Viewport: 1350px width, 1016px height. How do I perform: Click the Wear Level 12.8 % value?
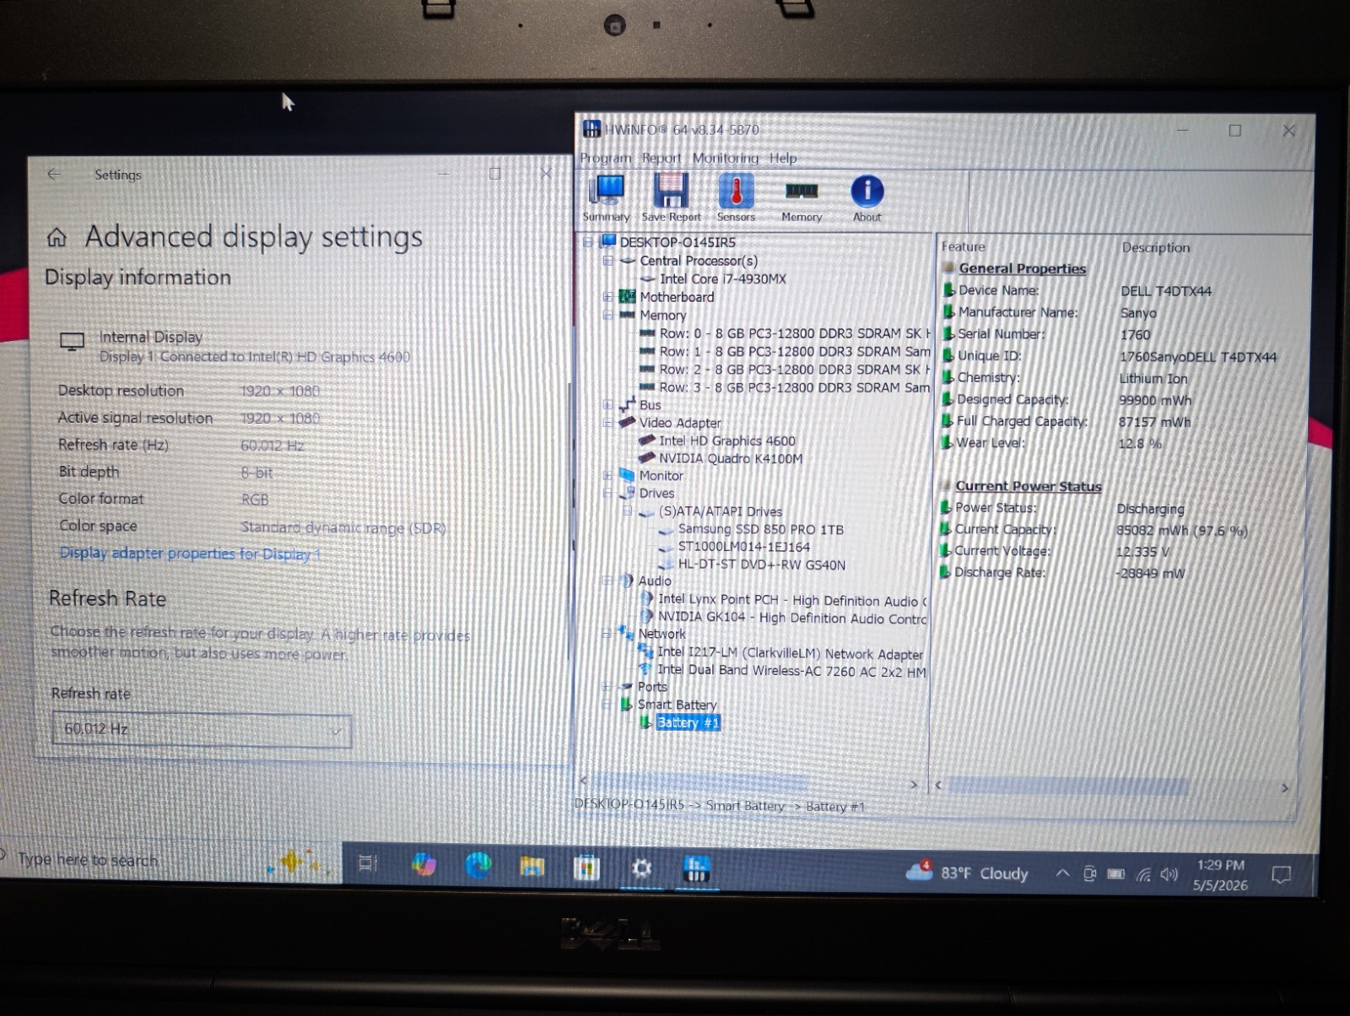(x=1140, y=444)
